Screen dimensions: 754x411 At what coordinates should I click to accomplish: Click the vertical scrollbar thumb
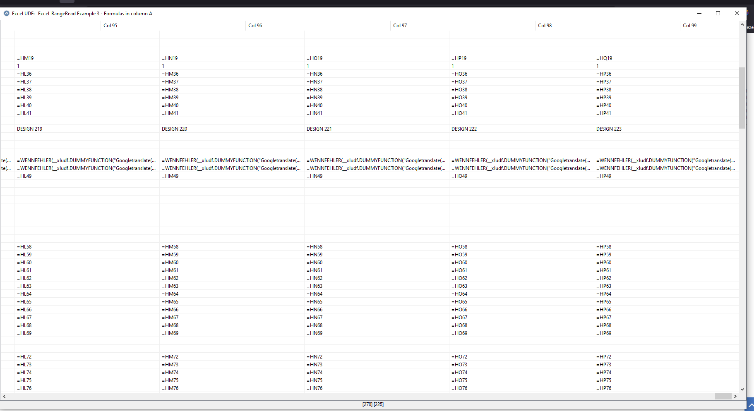click(x=742, y=98)
